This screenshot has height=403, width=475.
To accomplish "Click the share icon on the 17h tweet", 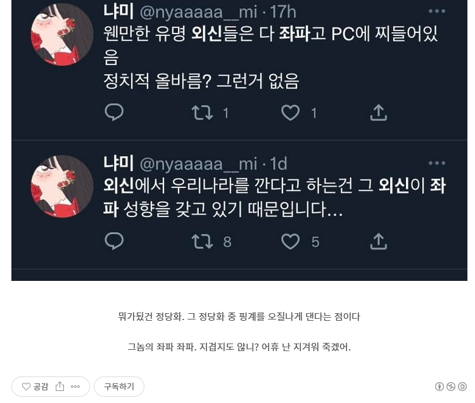I will [378, 113].
